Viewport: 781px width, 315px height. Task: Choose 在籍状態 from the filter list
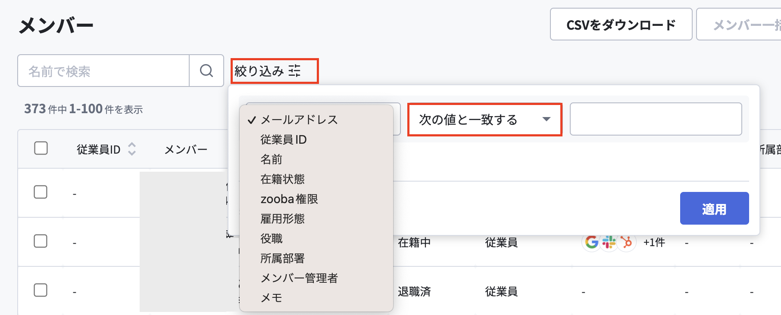coord(283,179)
